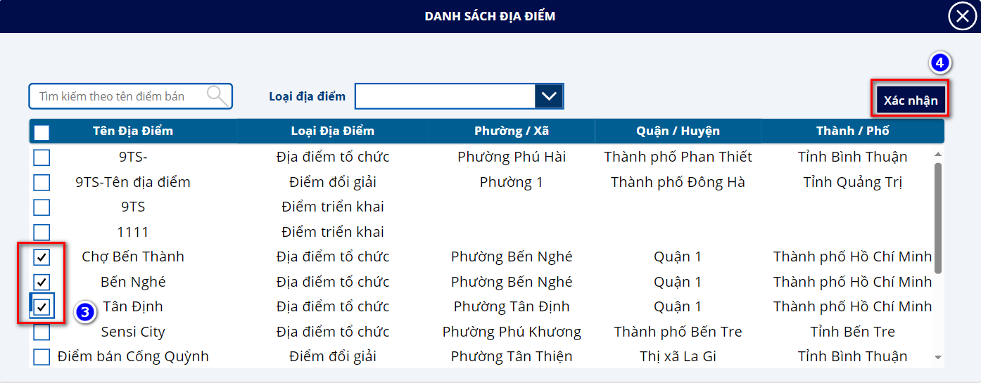Click the search magnifier icon
The image size is (981, 383).
point(217,96)
